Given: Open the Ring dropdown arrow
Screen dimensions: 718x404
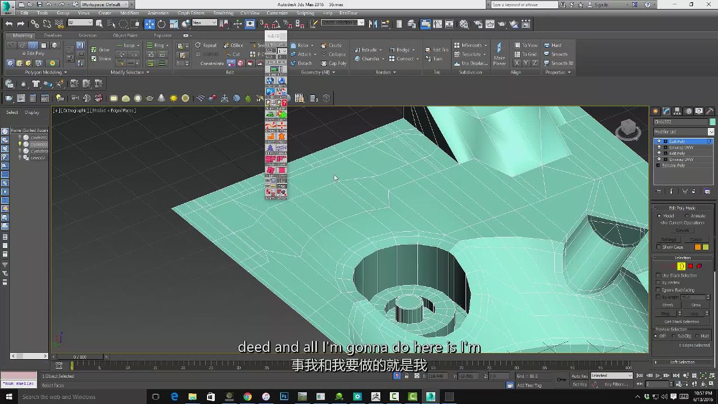Looking at the screenshot, I should click(x=168, y=45).
